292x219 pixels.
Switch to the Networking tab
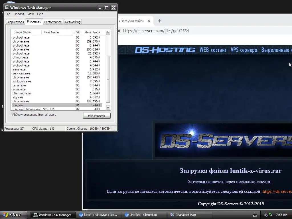click(x=73, y=22)
